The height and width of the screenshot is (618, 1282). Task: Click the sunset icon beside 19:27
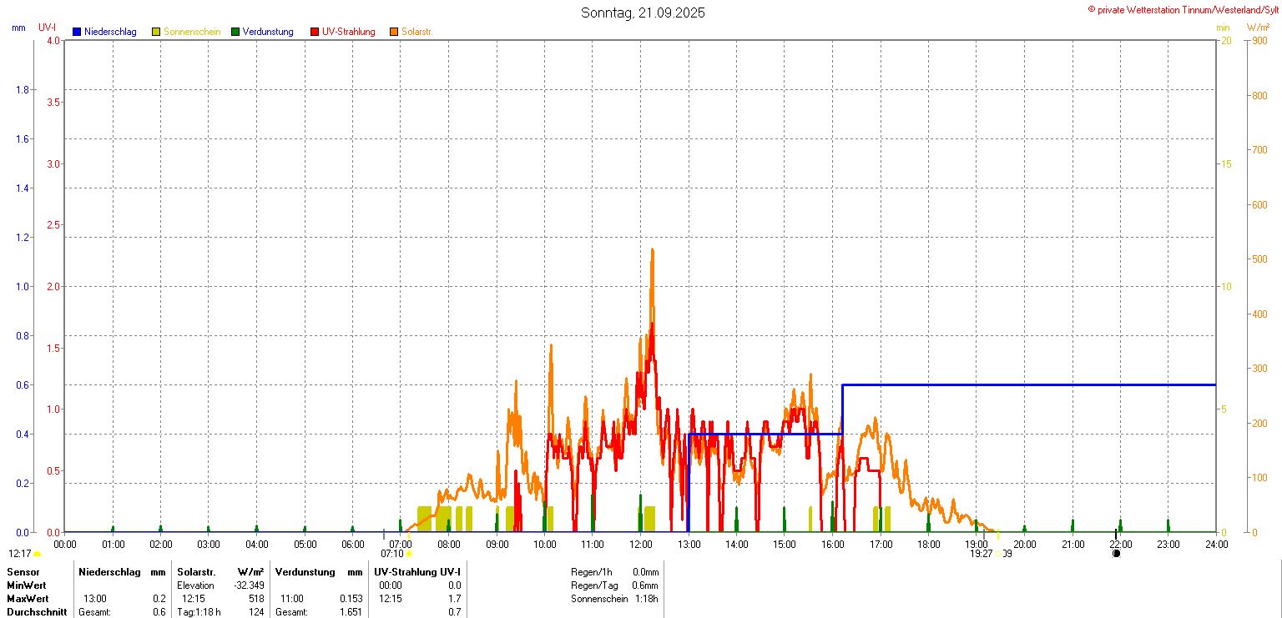tap(999, 554)
